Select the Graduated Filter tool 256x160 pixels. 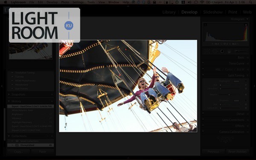229,52
